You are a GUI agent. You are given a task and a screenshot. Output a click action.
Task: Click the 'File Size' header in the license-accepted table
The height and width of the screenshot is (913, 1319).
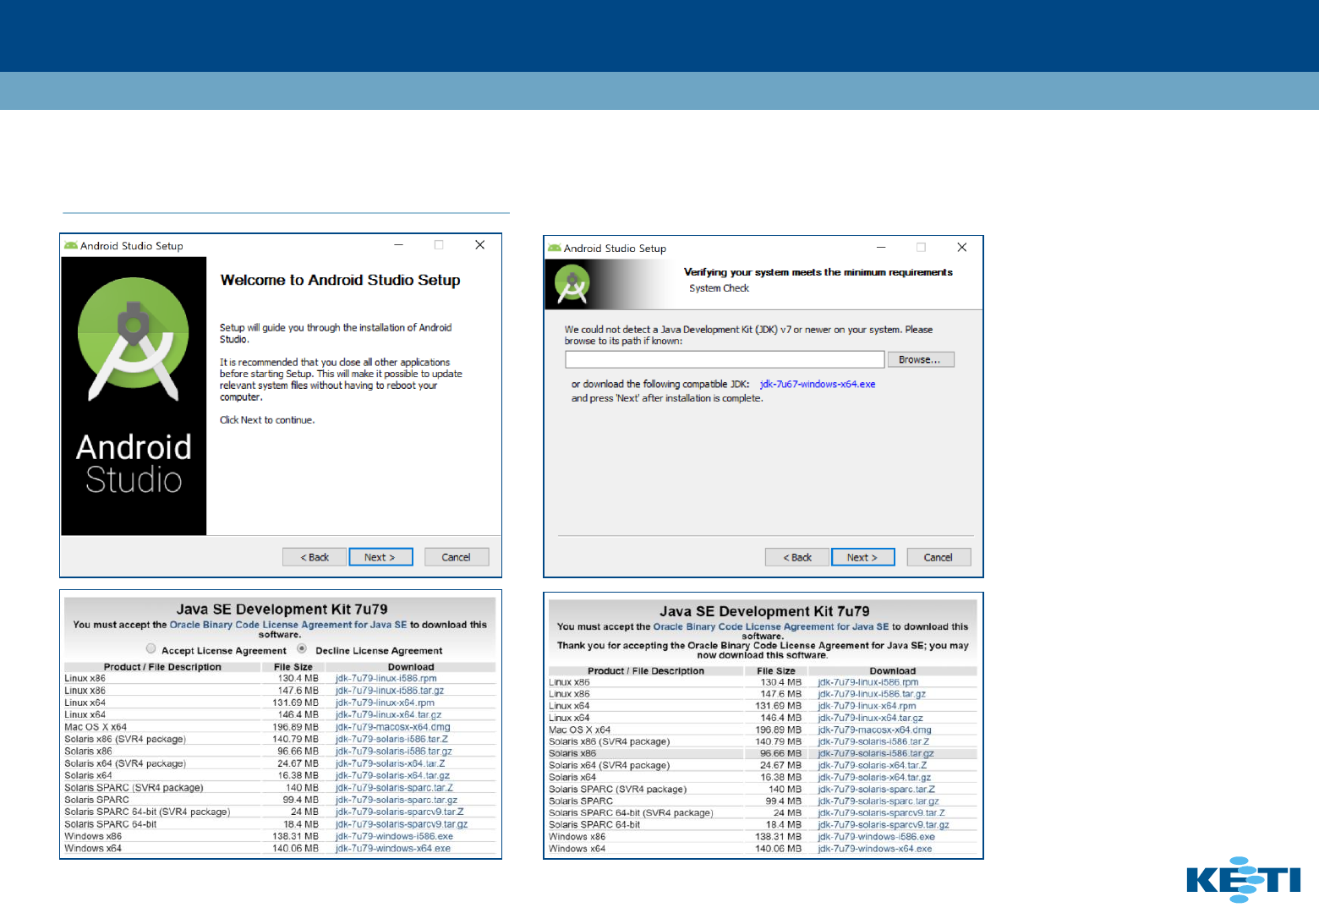776,671
